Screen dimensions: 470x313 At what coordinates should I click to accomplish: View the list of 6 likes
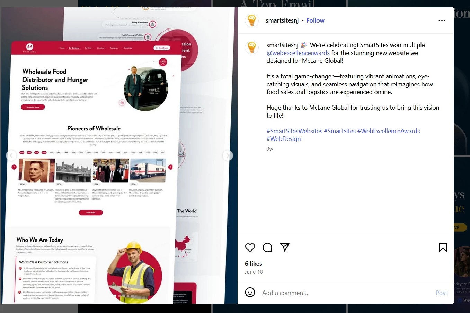[x=254, y=264]
